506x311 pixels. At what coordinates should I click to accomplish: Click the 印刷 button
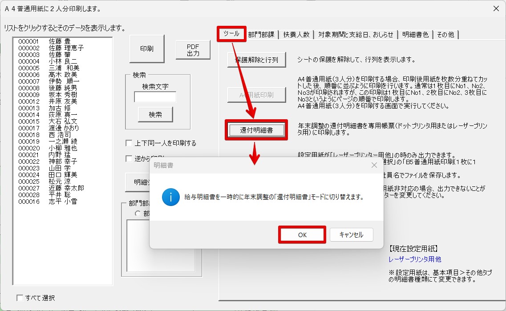(x=146, y=49)
